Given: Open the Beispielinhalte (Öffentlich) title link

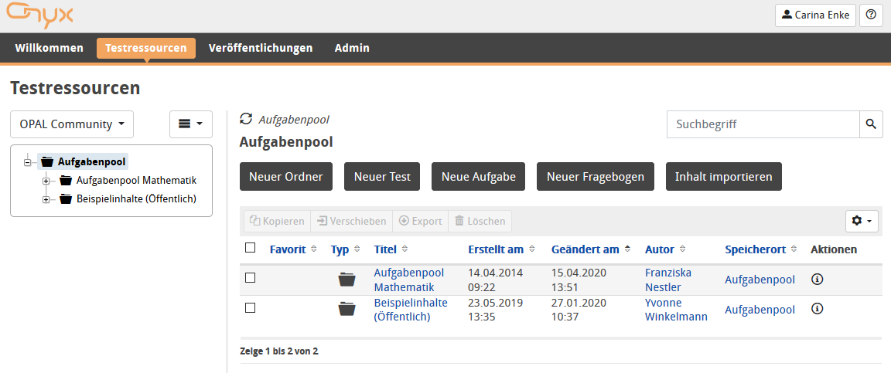Looking at the screenshot, I should click(x=411, y=310).
